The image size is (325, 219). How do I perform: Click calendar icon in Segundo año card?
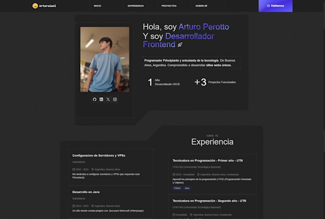174,215
